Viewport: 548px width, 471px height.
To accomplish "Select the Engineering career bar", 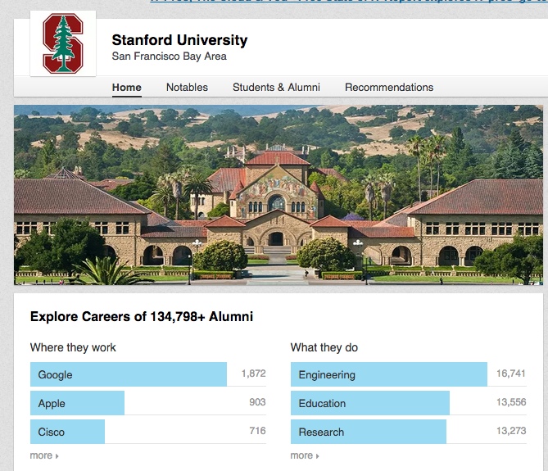I will point(388,374).
